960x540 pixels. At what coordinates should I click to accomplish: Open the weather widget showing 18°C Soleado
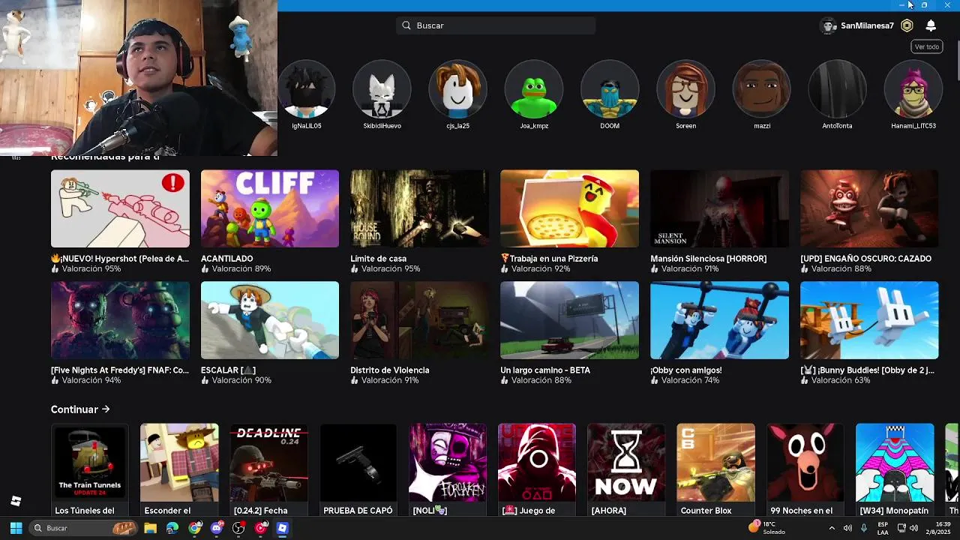[766, 528]
